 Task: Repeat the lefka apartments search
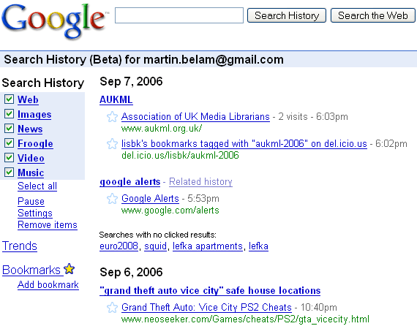(x=208, y=246)
